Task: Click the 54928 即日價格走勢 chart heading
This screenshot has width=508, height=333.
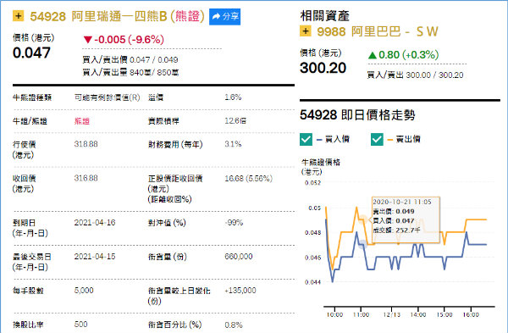Action: [x=357, y=114]
